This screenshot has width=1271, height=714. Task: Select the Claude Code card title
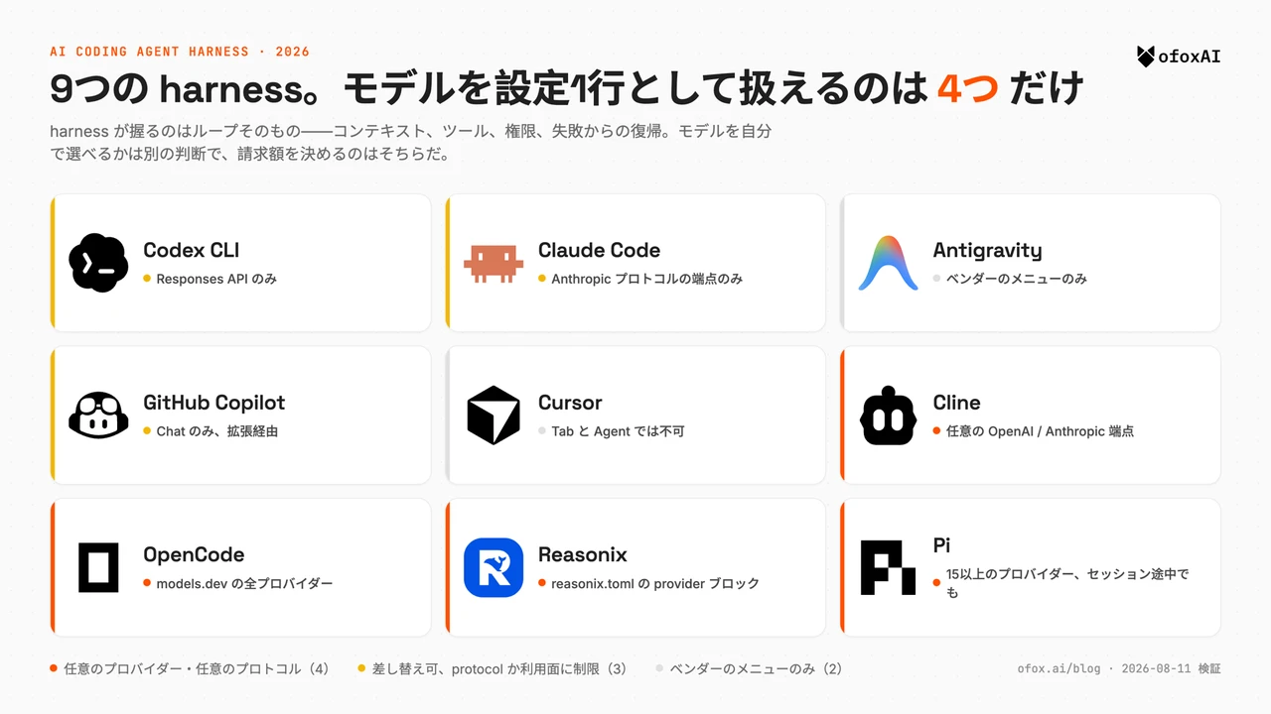599,250
